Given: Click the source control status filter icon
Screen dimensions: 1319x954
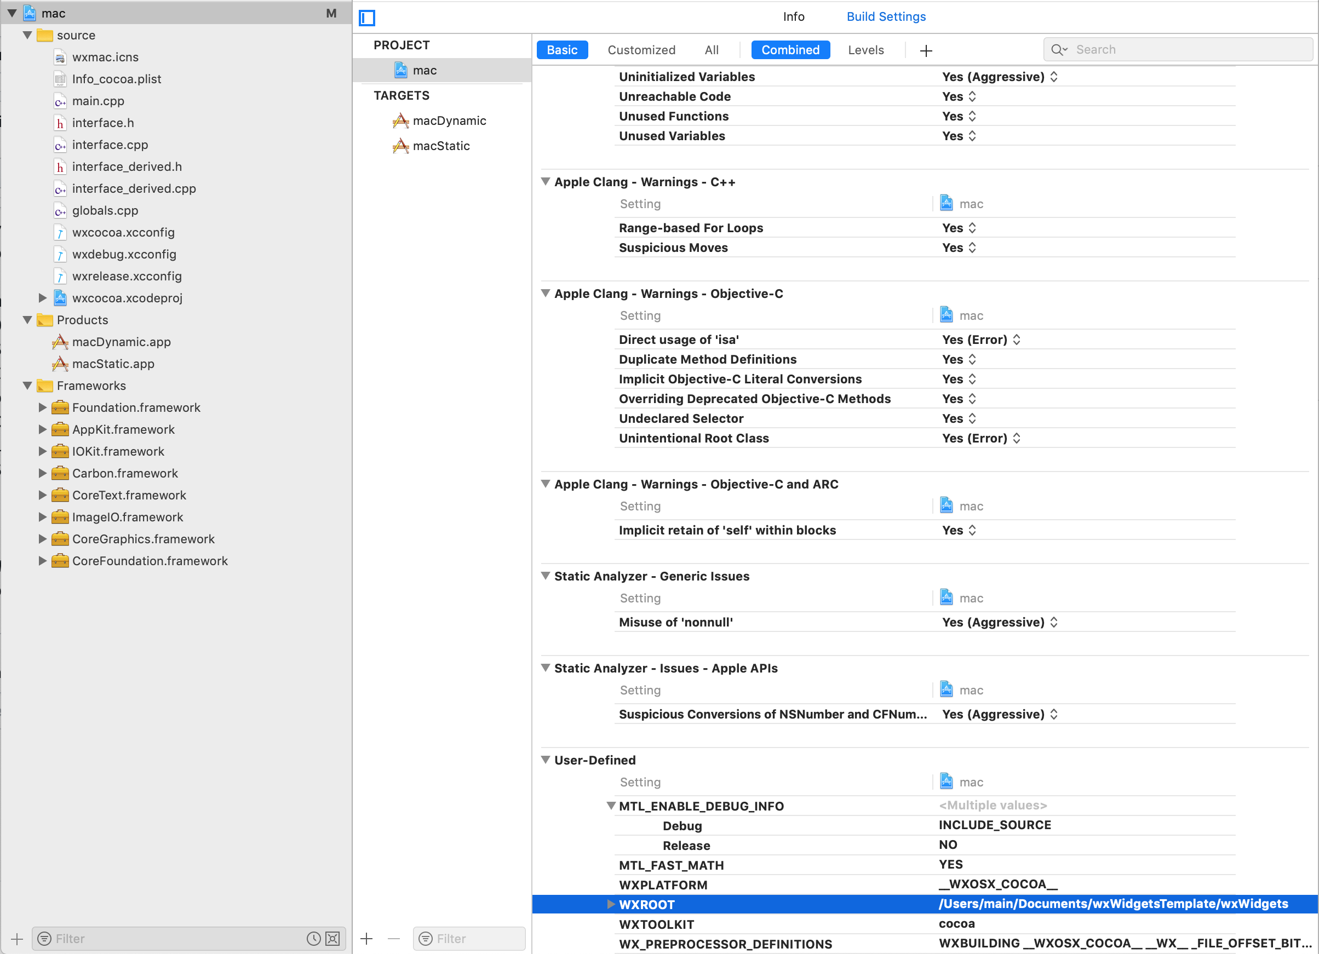Looking at the screenshot, I should [x=332, y=938].
